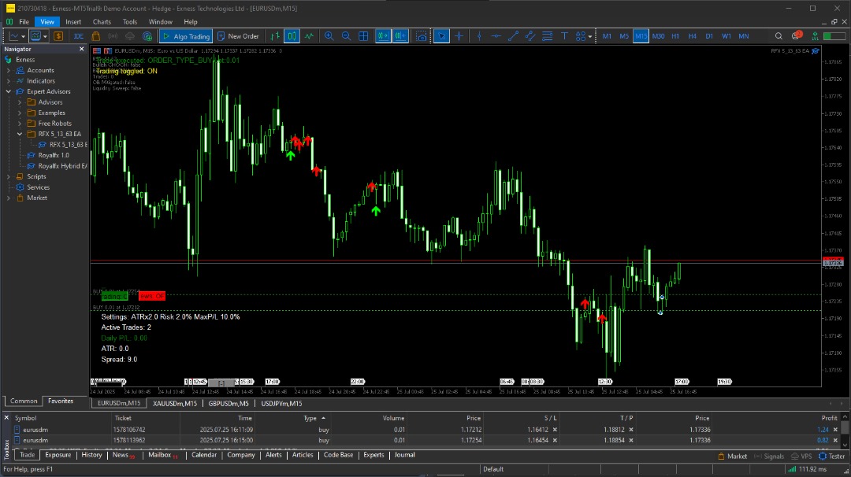Collapse the Expert Advisors node
This screenshot has width=851, height=477.
click(8, 91)
